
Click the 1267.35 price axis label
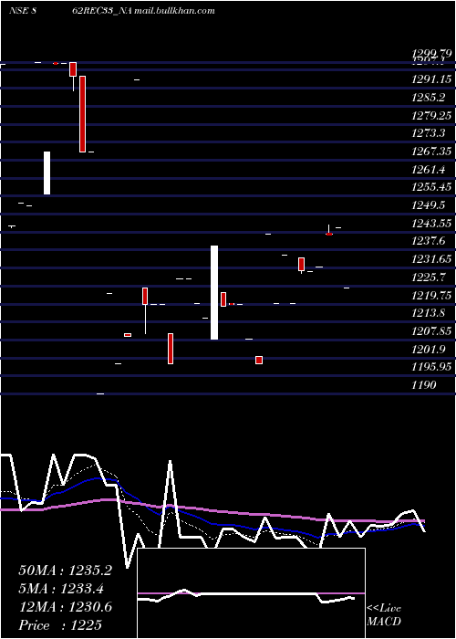coord(431,152)
